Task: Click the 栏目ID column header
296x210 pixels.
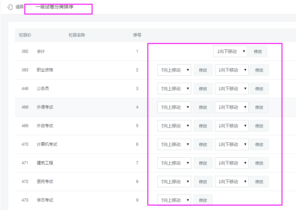Action: coord(25,35)
